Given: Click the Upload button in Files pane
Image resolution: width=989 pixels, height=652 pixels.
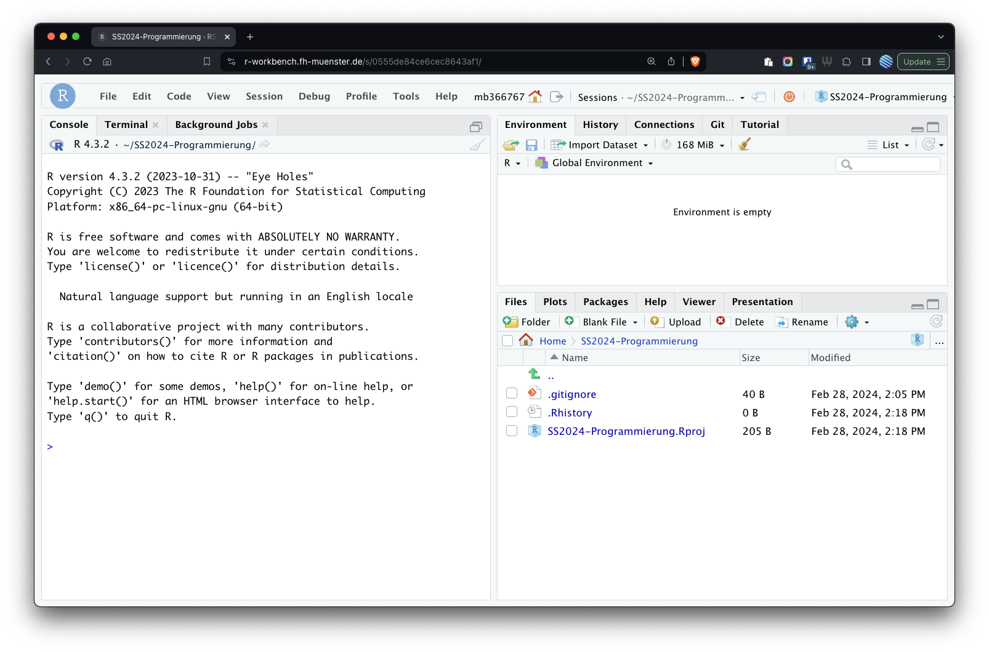Looking at the screenshot, I should (x=677, y=322).
